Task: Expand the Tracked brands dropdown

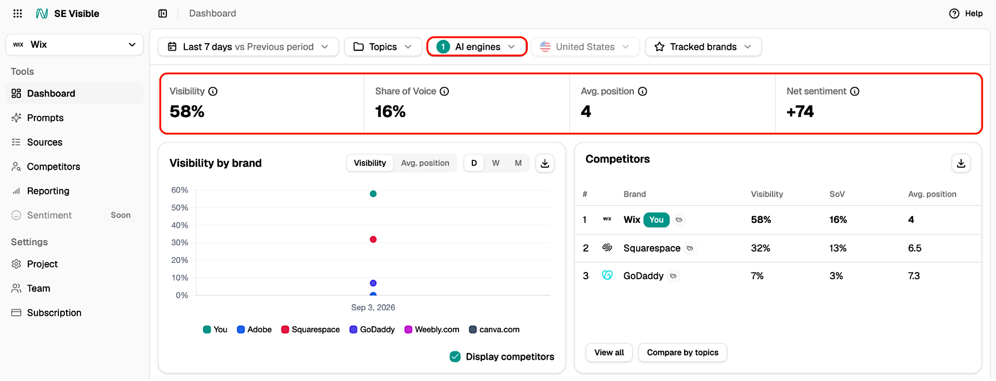Action: point(703,47)
